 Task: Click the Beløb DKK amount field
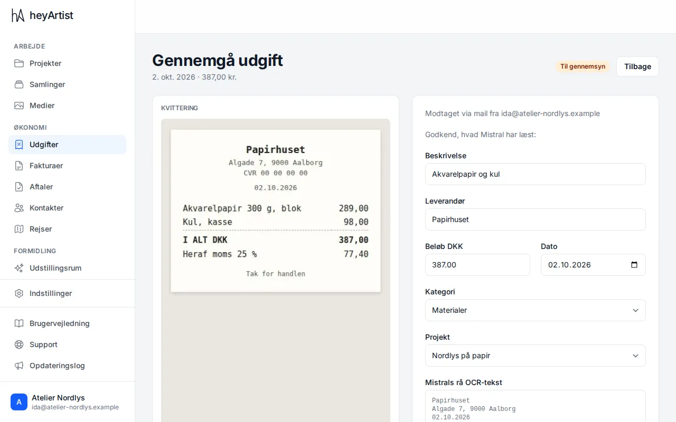click(x=477, y=265)
